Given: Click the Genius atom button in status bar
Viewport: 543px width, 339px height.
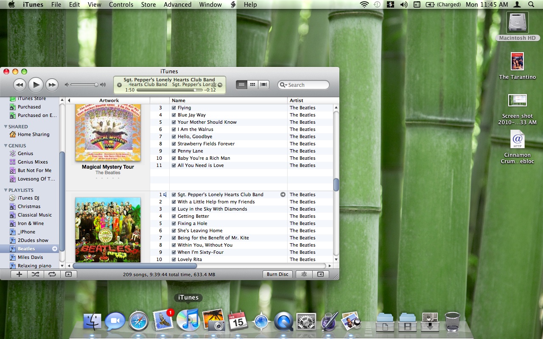Looking at the screenshot, I should pos(304,274).
